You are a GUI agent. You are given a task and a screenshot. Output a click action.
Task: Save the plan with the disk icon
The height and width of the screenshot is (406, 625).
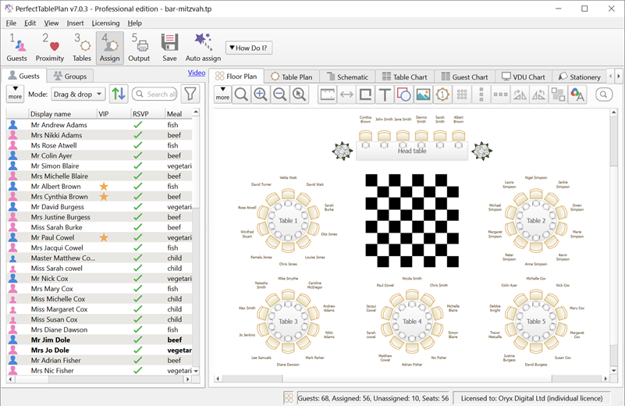169,48
